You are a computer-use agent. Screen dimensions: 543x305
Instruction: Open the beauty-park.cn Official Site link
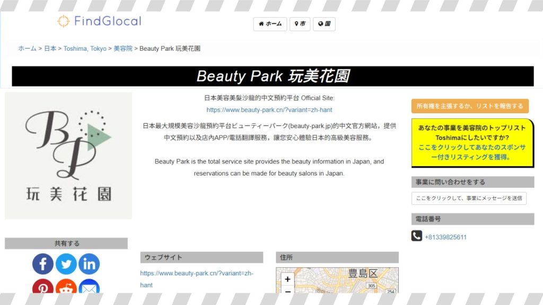(x=269, y=110)
